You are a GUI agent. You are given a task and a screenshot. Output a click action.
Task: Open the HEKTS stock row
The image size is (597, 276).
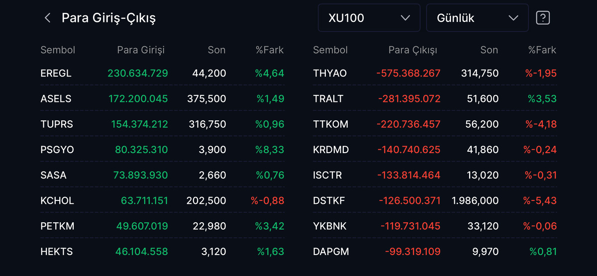(x=162, y=252)
